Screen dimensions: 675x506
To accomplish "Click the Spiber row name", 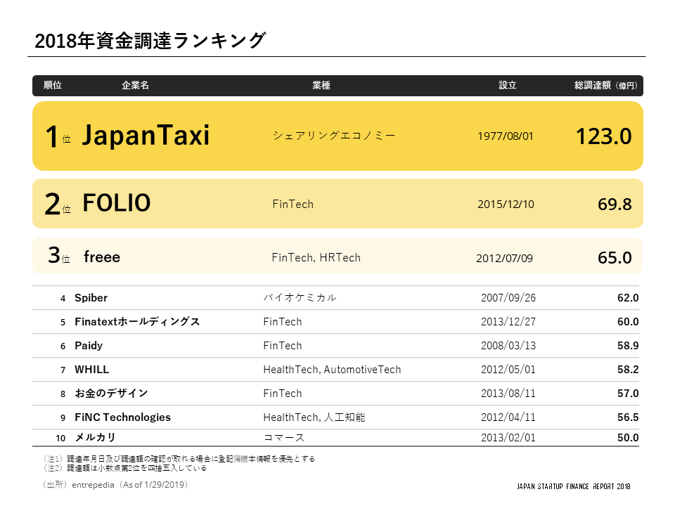I will pos(91,298).
